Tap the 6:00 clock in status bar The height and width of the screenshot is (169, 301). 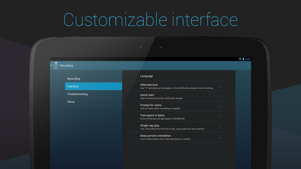[x=248, y=59]
